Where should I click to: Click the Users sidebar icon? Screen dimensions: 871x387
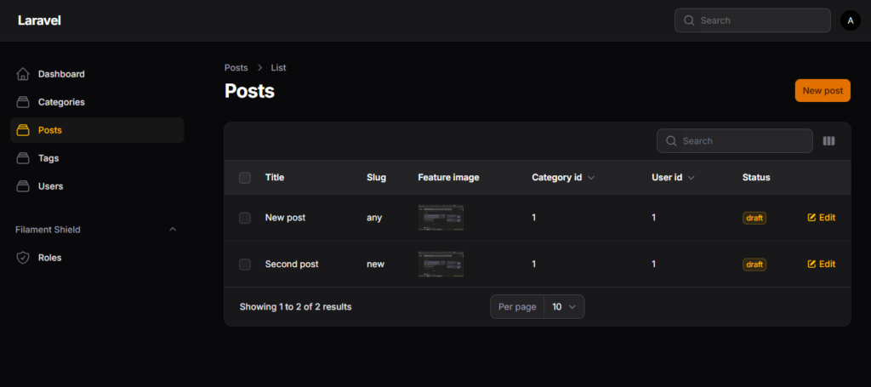click(23, 186)
